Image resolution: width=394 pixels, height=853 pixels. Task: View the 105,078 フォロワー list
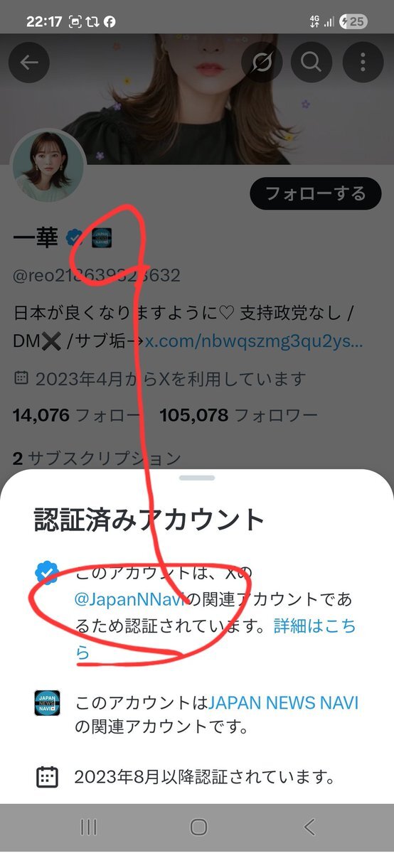pos(238,414)
